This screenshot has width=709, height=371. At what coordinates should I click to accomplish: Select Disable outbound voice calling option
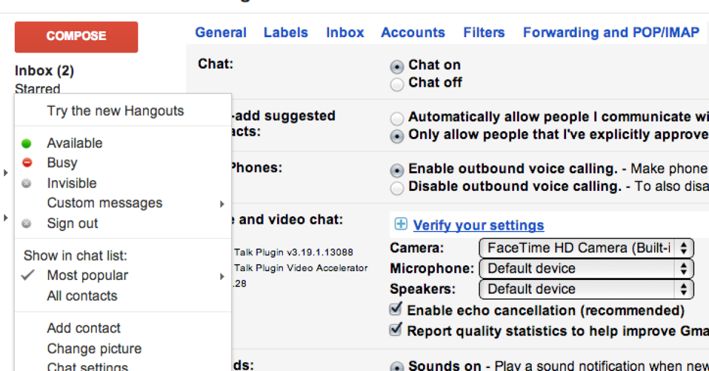398,188
